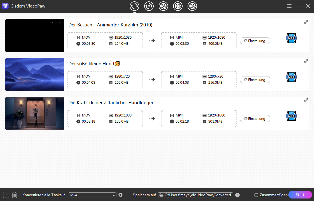Click the thumbnail of Der süße kleine Hund
Screen dimensions: 314x201
point(34,74)
